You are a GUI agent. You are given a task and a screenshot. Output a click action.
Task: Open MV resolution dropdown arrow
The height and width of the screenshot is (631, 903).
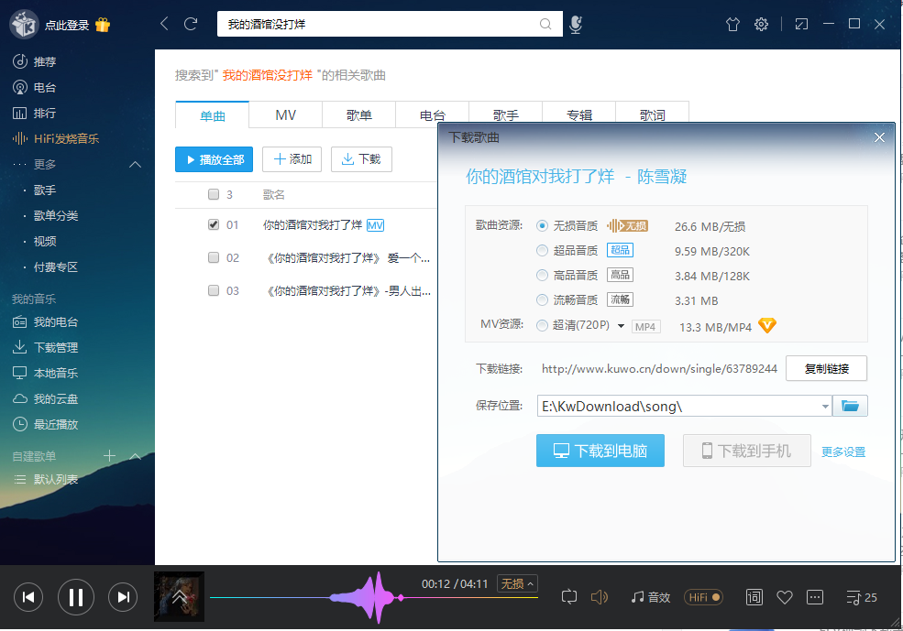621,326
